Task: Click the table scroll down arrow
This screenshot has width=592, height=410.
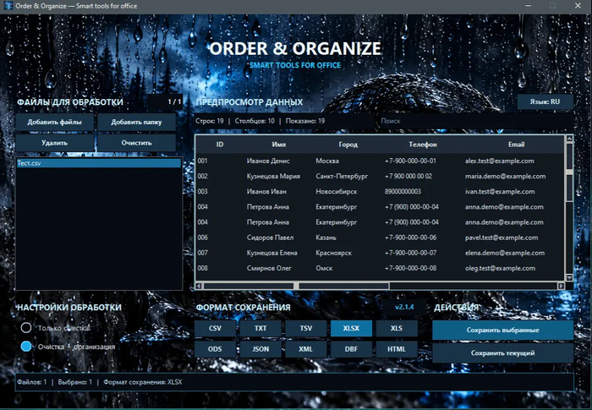Action: pyautogui.click(x=569, y=277)
